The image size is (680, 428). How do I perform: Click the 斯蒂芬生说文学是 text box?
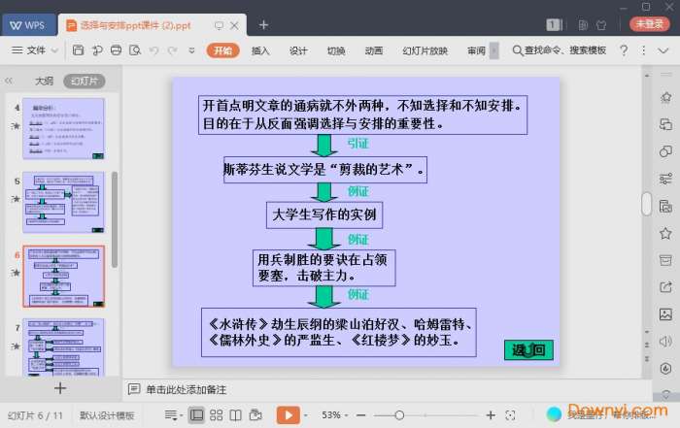click(325, 170)
